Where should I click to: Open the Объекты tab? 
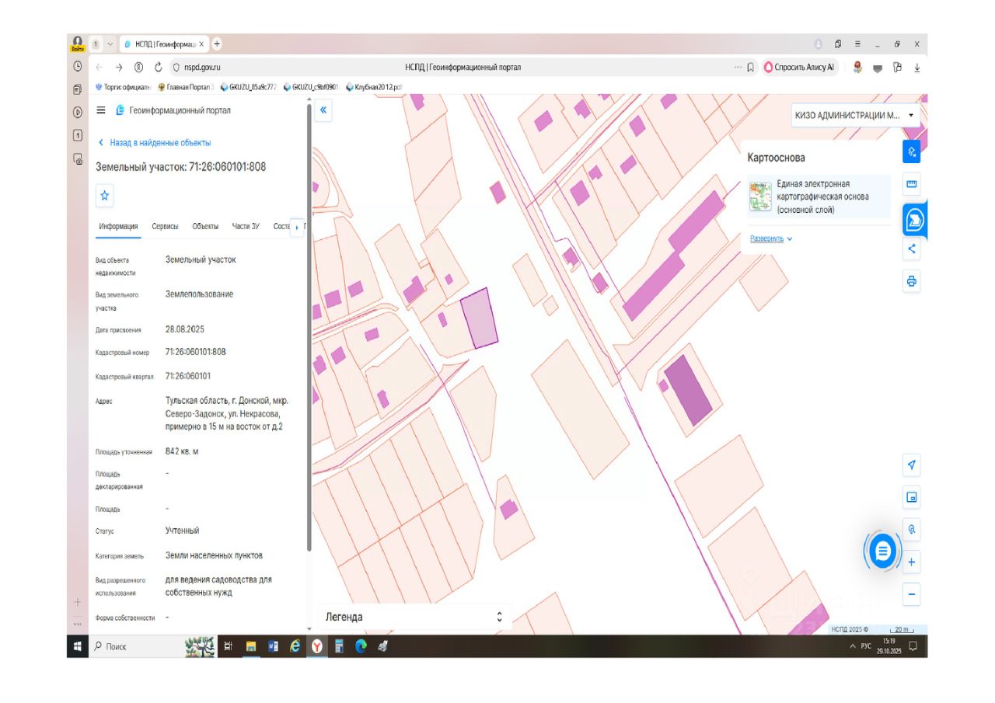[x=205, y=227]
